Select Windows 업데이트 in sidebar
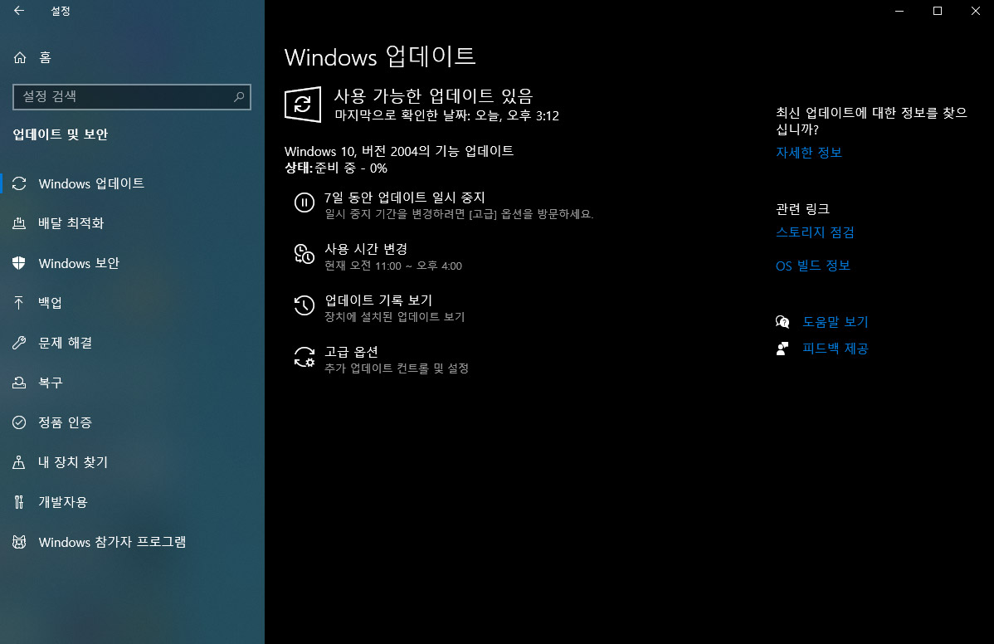 click(132, 183)
